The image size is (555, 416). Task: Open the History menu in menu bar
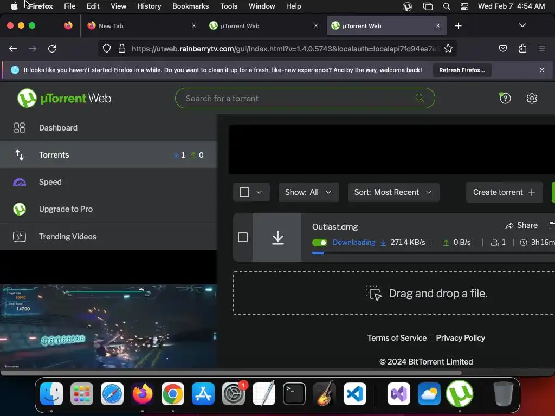pyautogui.click(x=149, y=6)
